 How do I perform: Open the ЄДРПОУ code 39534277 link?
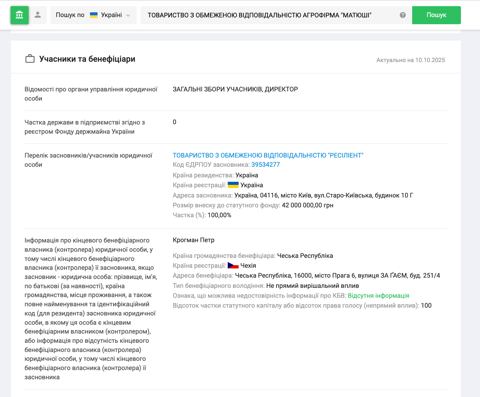click(266, 165)
